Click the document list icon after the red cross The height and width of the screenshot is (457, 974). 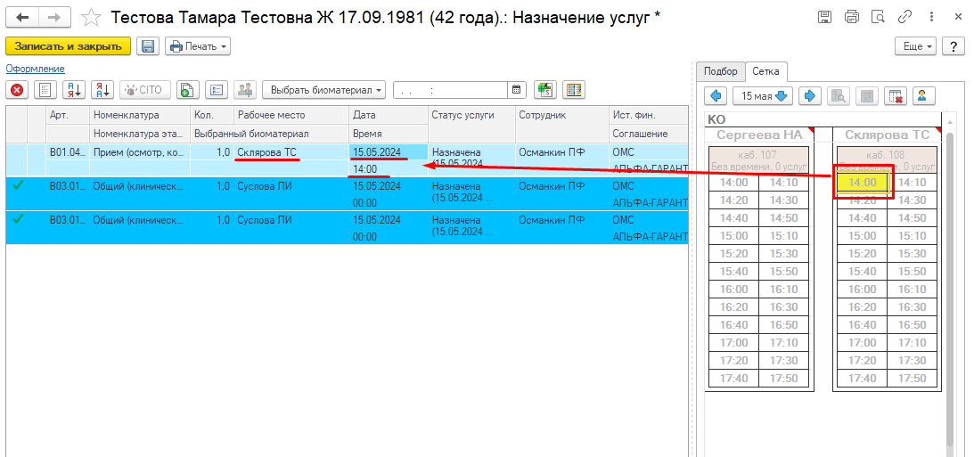45,90
